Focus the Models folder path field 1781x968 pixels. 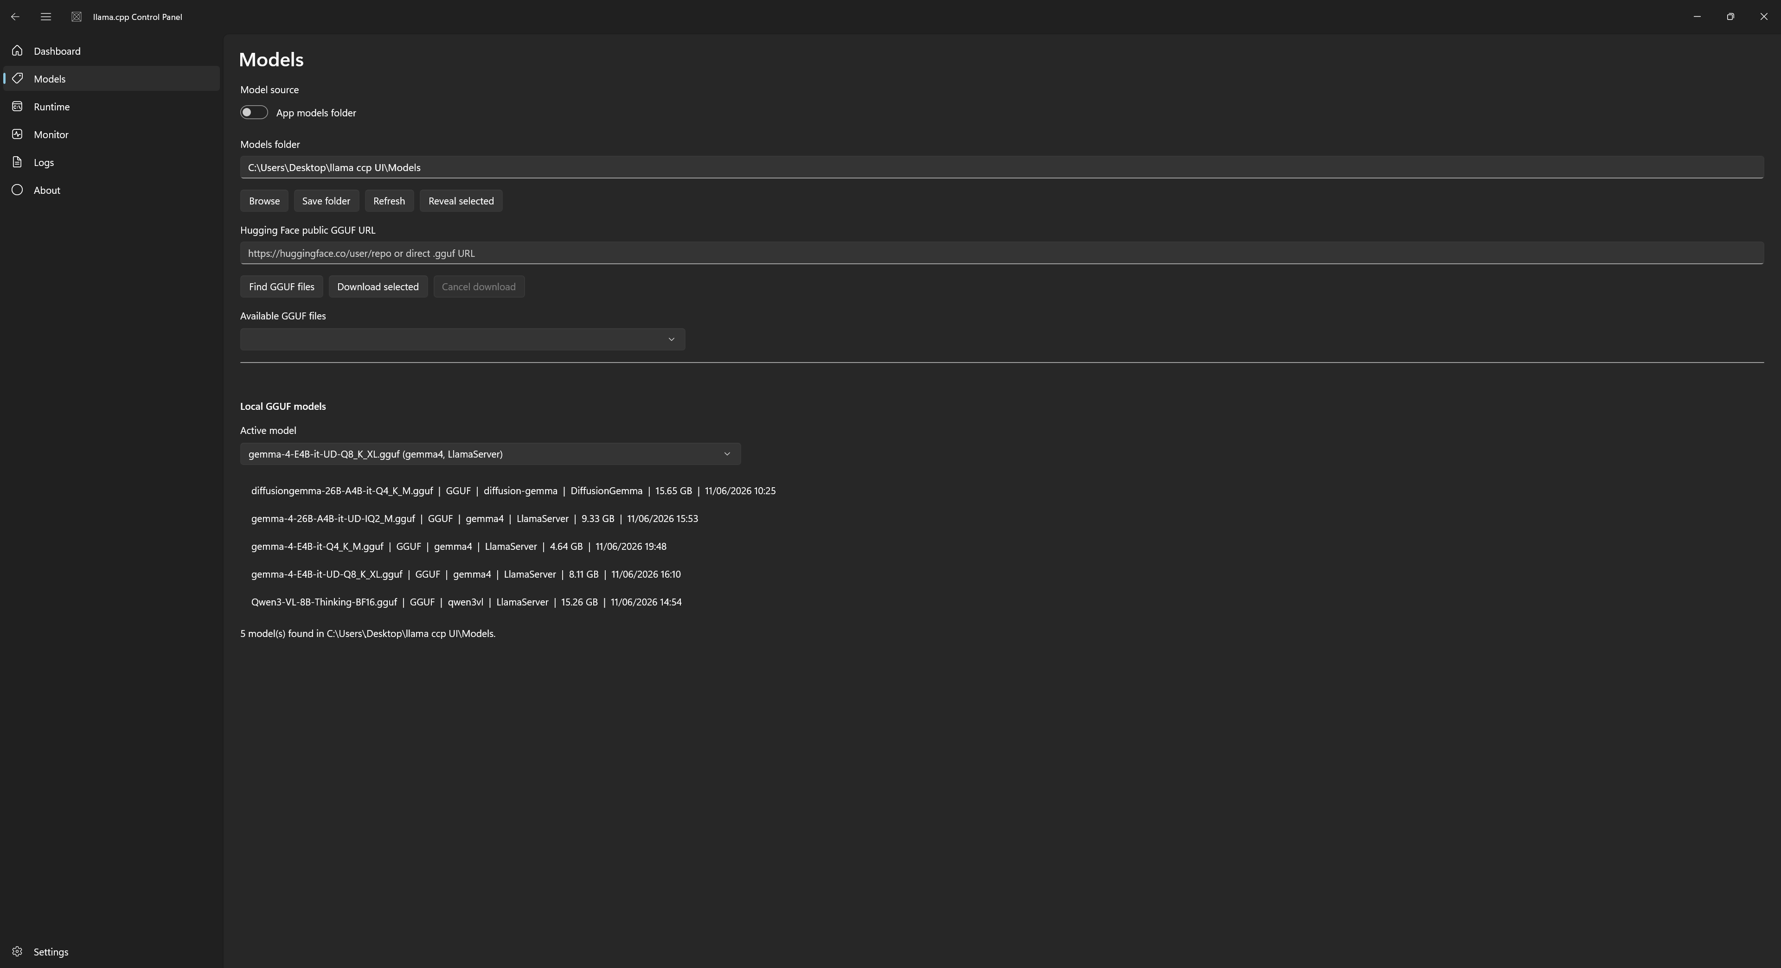(1002, 167)
